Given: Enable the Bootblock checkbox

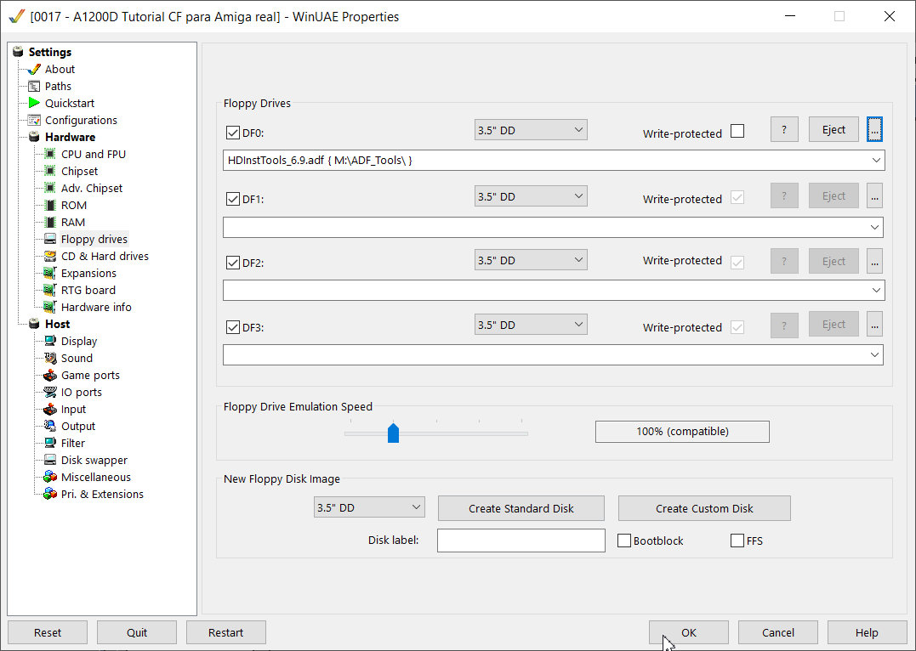Looking at the screenshot, I should [624, 541].
